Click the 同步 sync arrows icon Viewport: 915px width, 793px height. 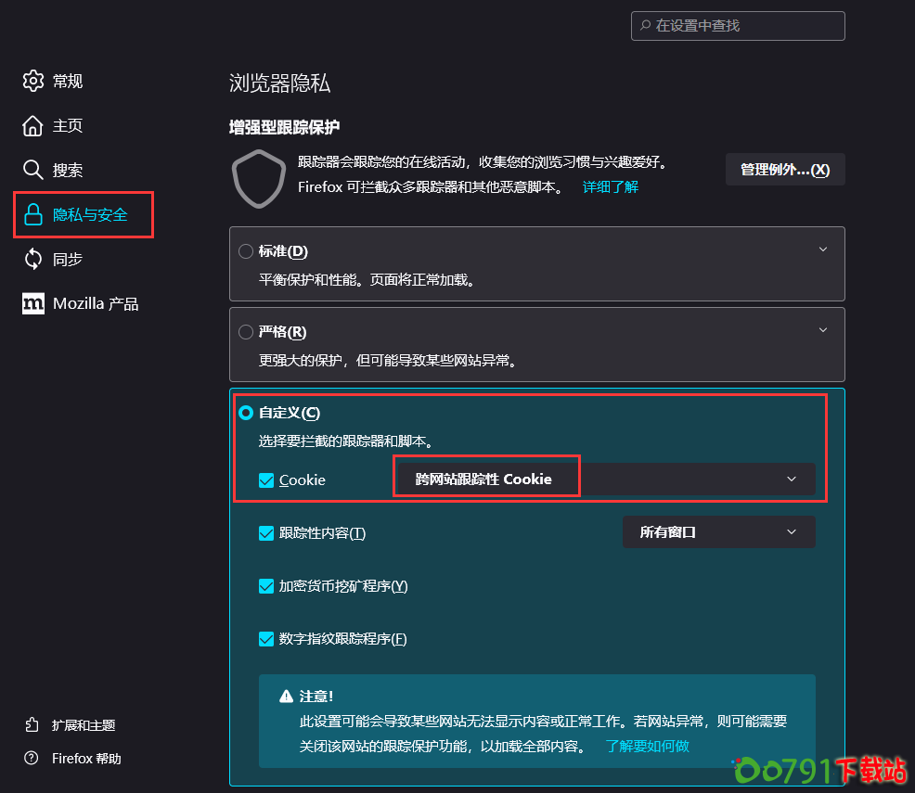[x=33, y=260]
